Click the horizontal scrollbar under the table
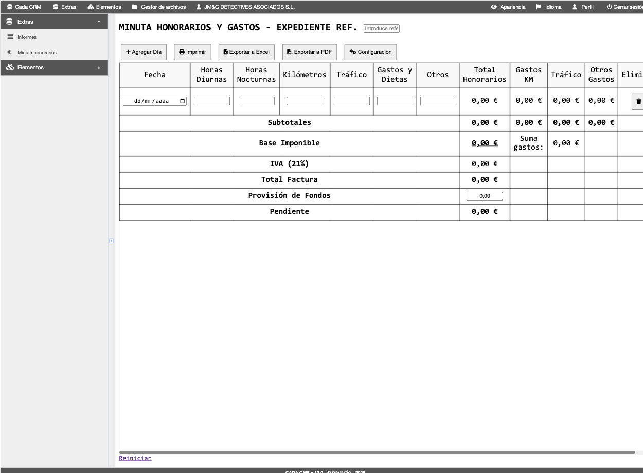643x473 pixels. [x=377, y=452]
